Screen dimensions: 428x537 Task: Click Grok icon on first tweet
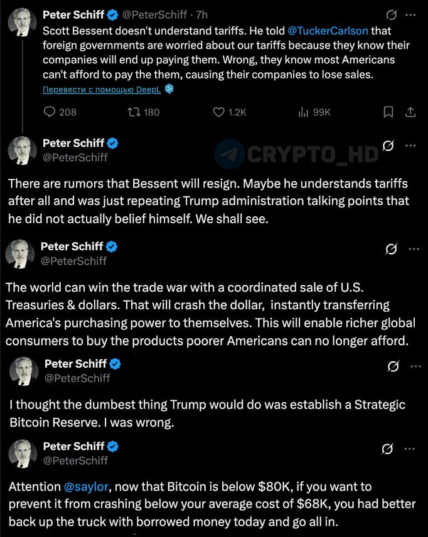392,15
